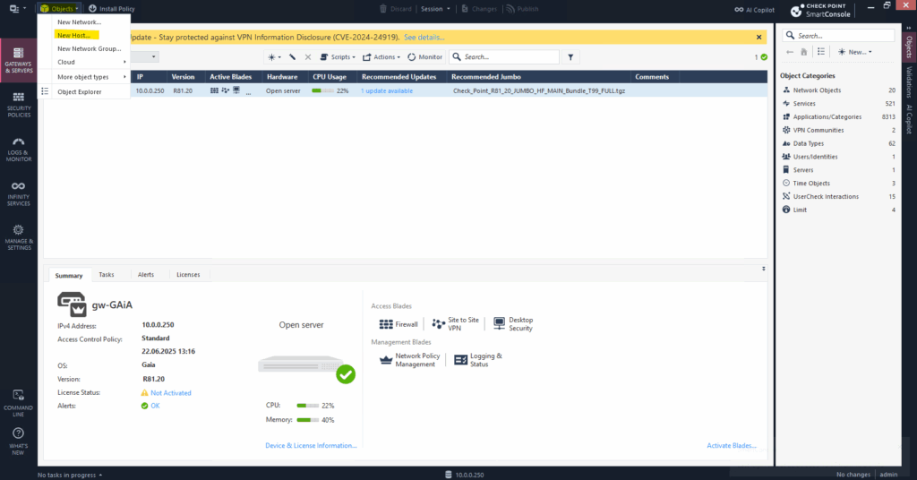Open the Gateways & Servers view
Viewport: 917px width, 480px height.
coord(19,60)
